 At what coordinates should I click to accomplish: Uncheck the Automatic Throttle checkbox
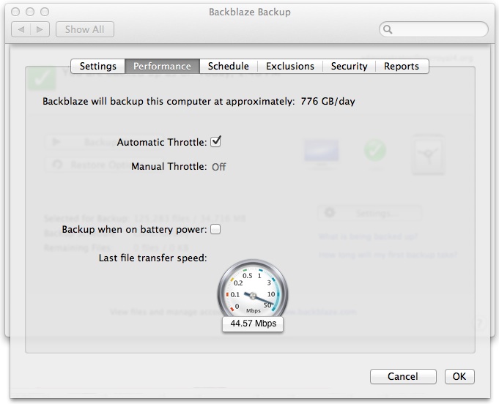coord(215,141)
